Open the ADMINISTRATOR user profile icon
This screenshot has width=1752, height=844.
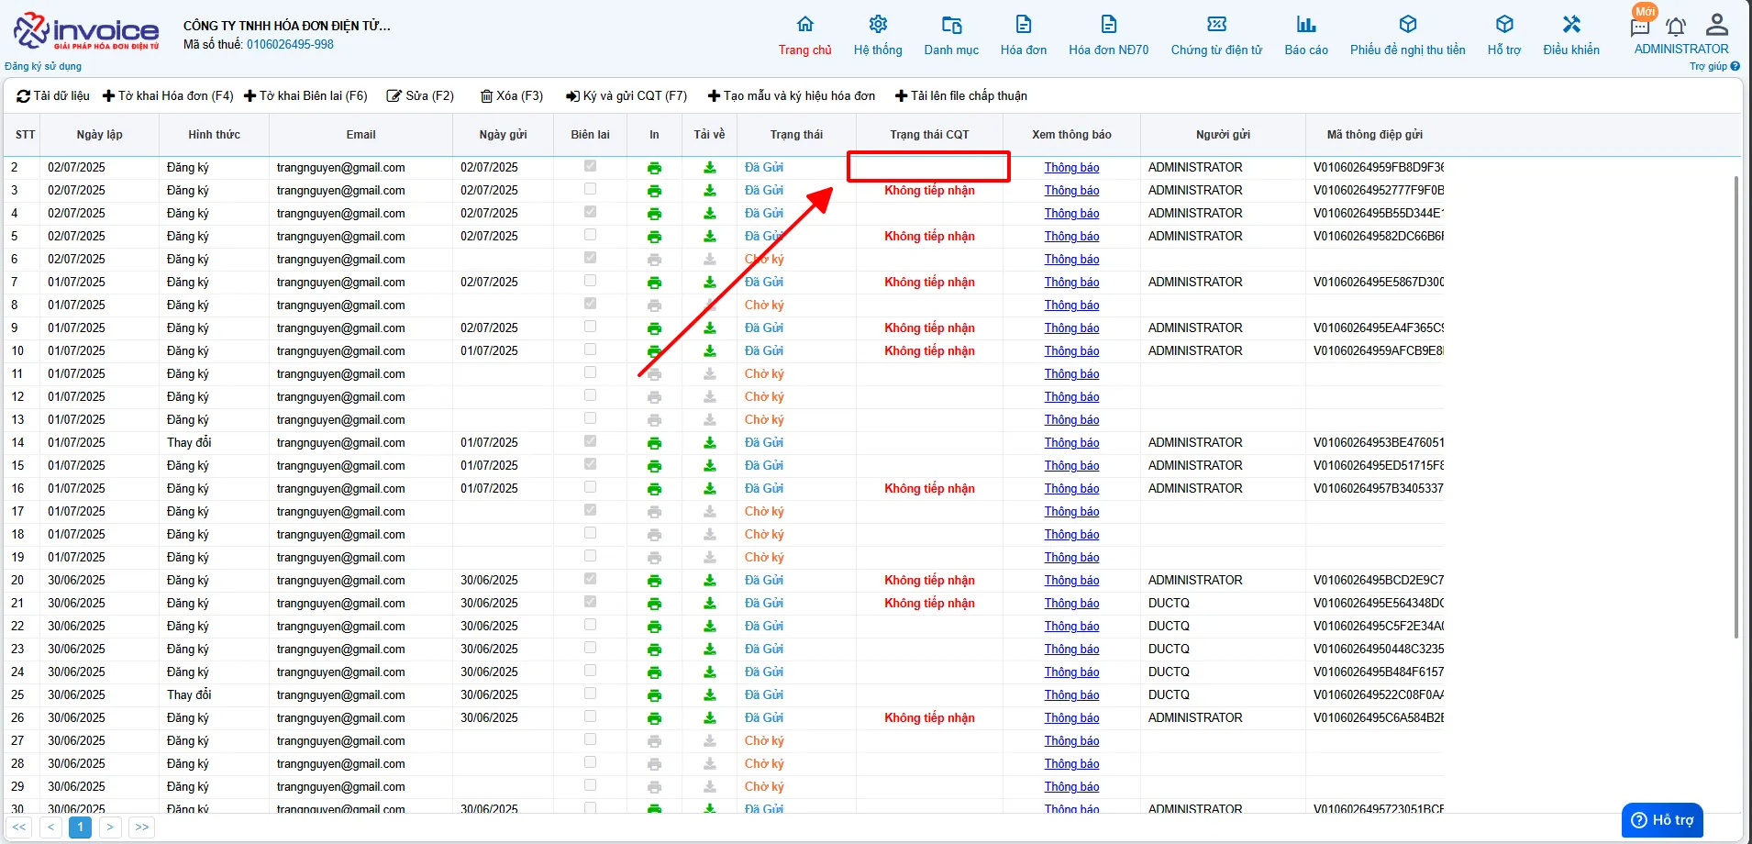click(x=1717, y=24)
